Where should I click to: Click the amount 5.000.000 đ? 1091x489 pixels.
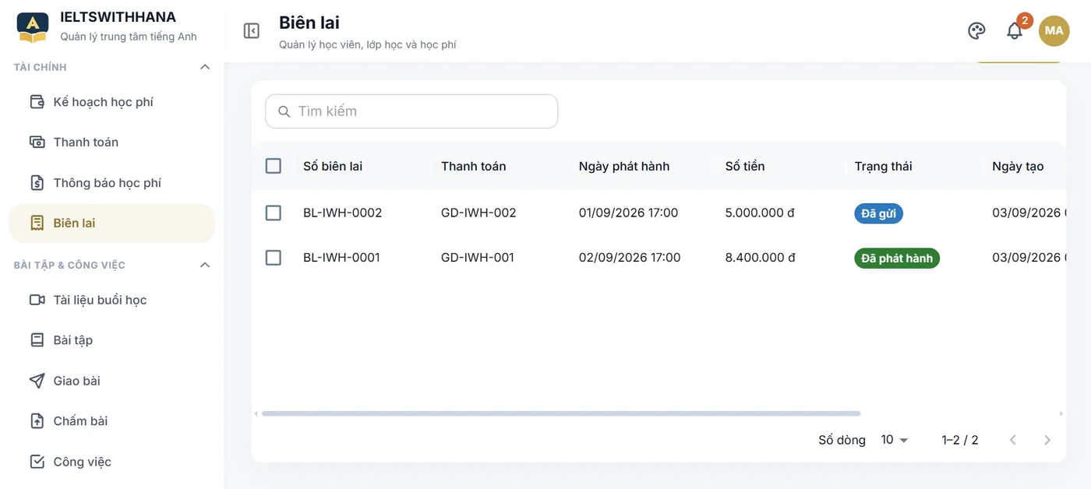coord(760,213)
